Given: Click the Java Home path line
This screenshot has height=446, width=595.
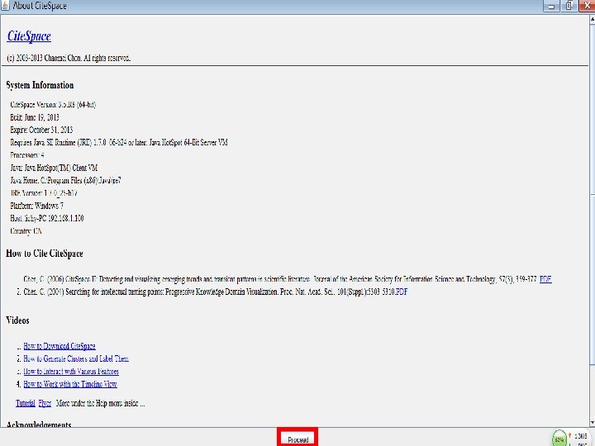Looking at the screenshot, I should [x=65, y=181].
